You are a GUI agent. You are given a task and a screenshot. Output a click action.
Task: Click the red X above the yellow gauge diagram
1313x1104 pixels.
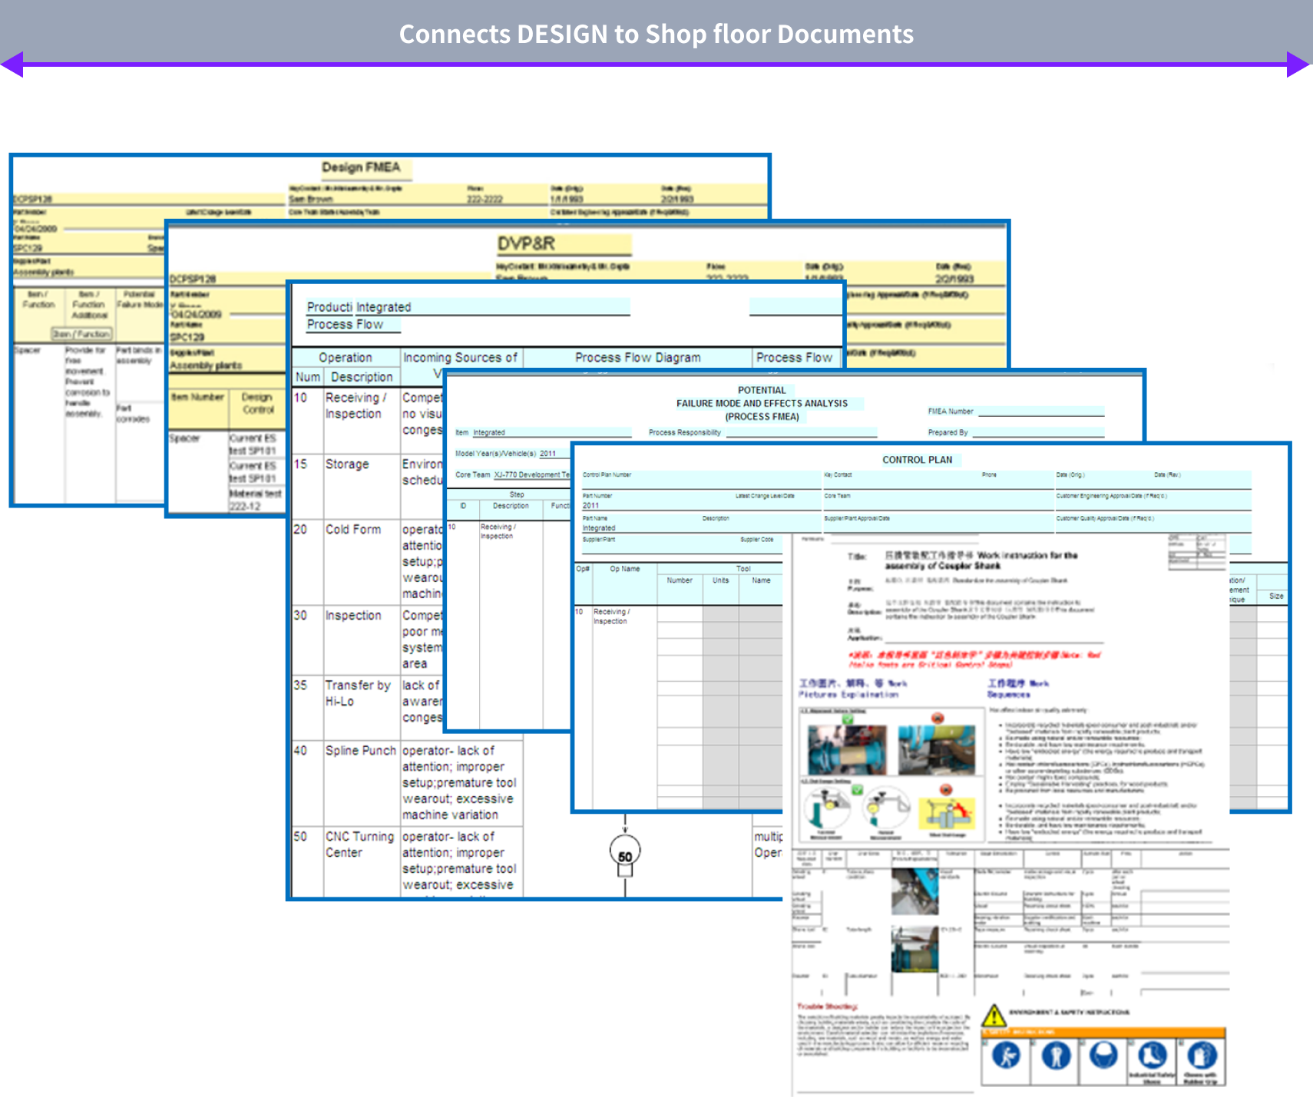tap(946, 789)
